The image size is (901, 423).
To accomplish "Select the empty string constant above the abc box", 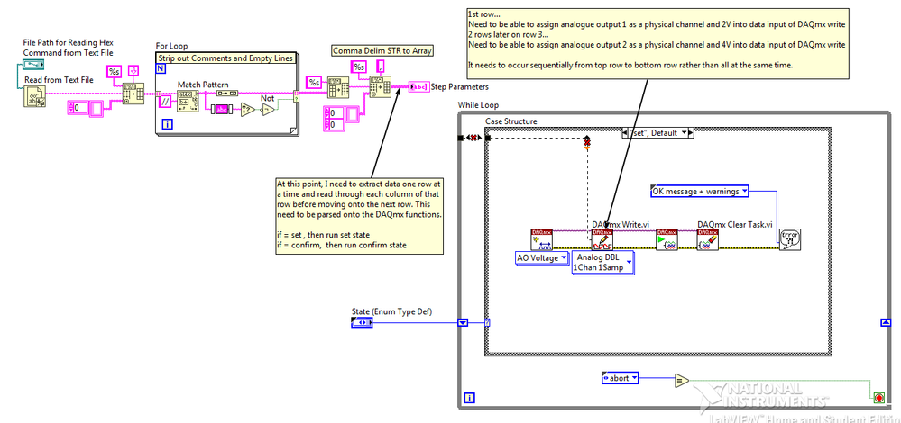I will click(225, 93).
